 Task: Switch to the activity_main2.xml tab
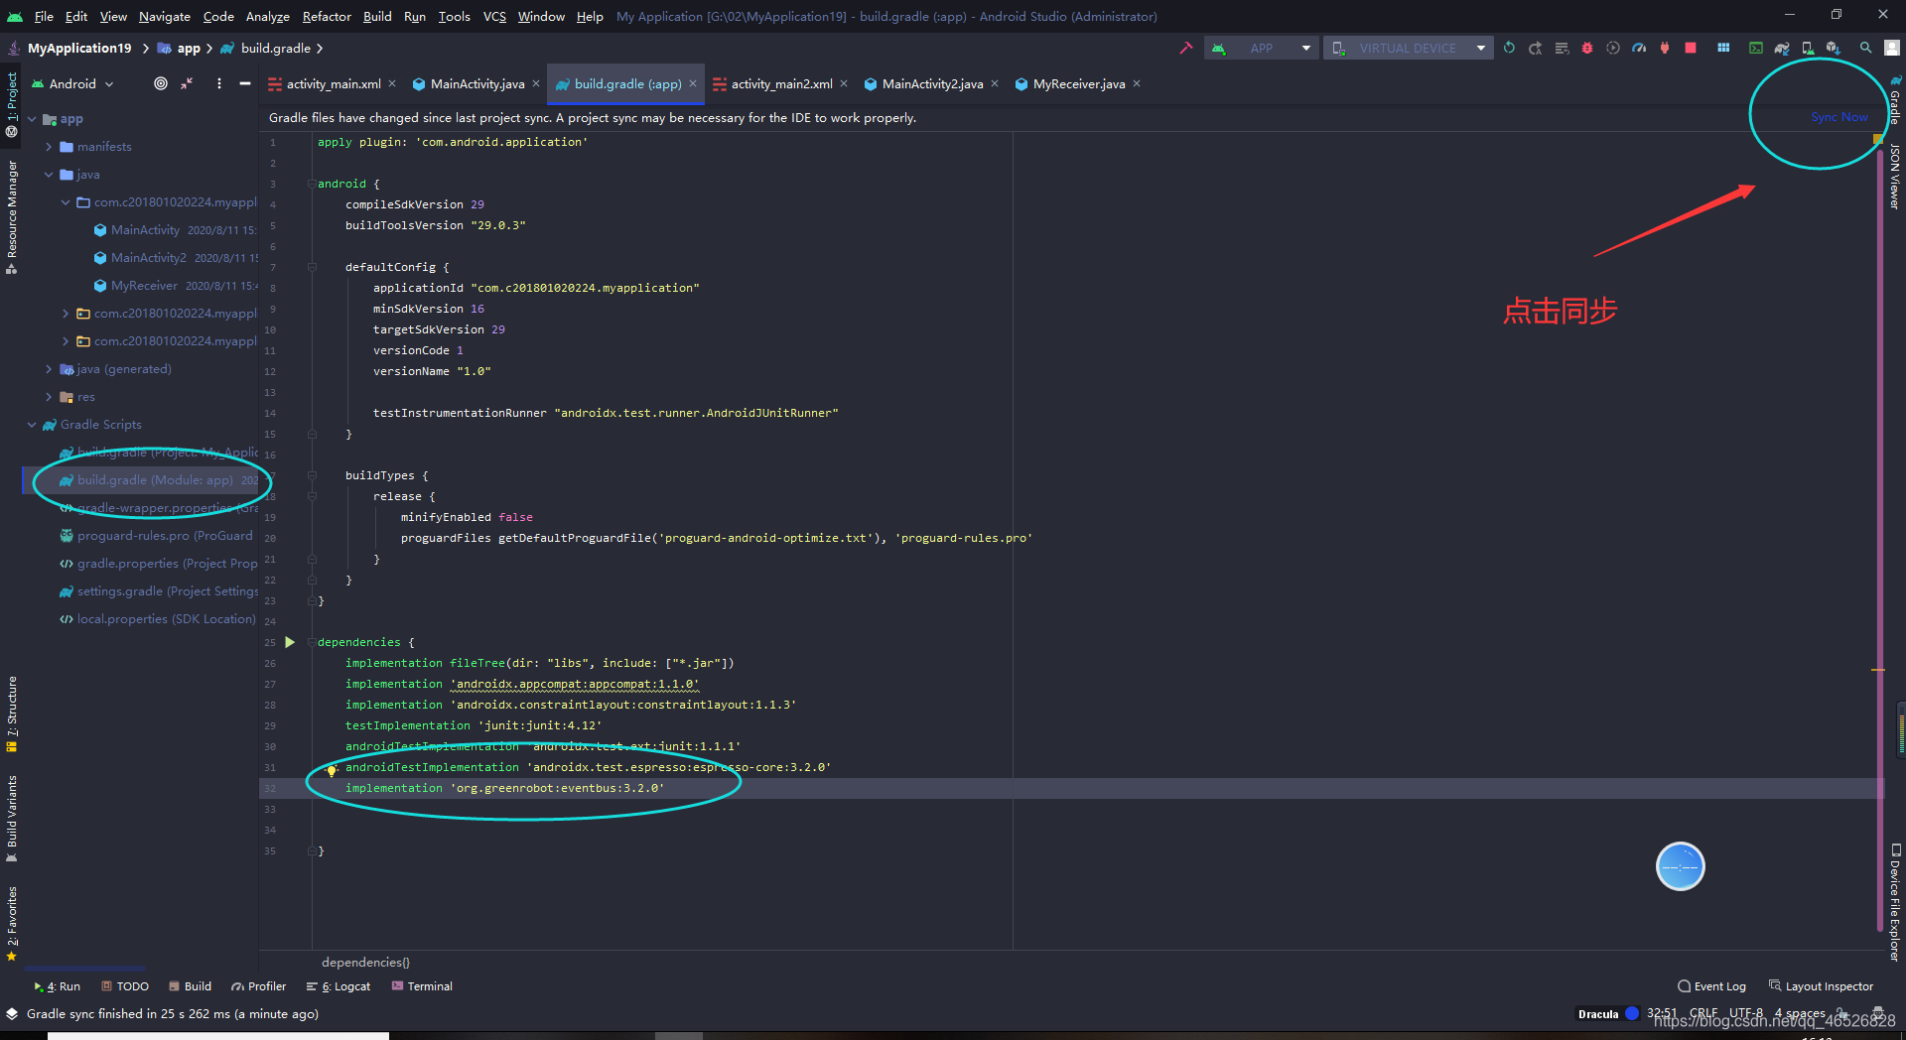(781, 83)
